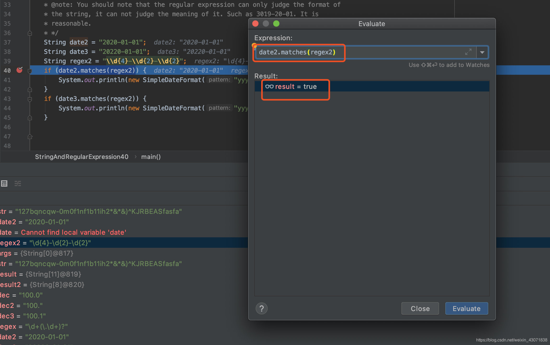Click the breakpoint icon on line 40
This screenshot has height=345, width=550.
pyautogui.click(x=19, y=70)
